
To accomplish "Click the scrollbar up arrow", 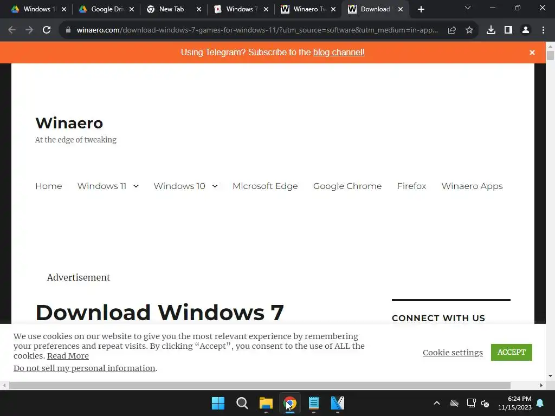I will [x=550, y=47].
